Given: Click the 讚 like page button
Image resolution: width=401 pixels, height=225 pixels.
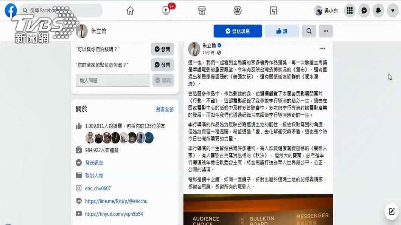Looking at the screenshot, I should [282, 31].
